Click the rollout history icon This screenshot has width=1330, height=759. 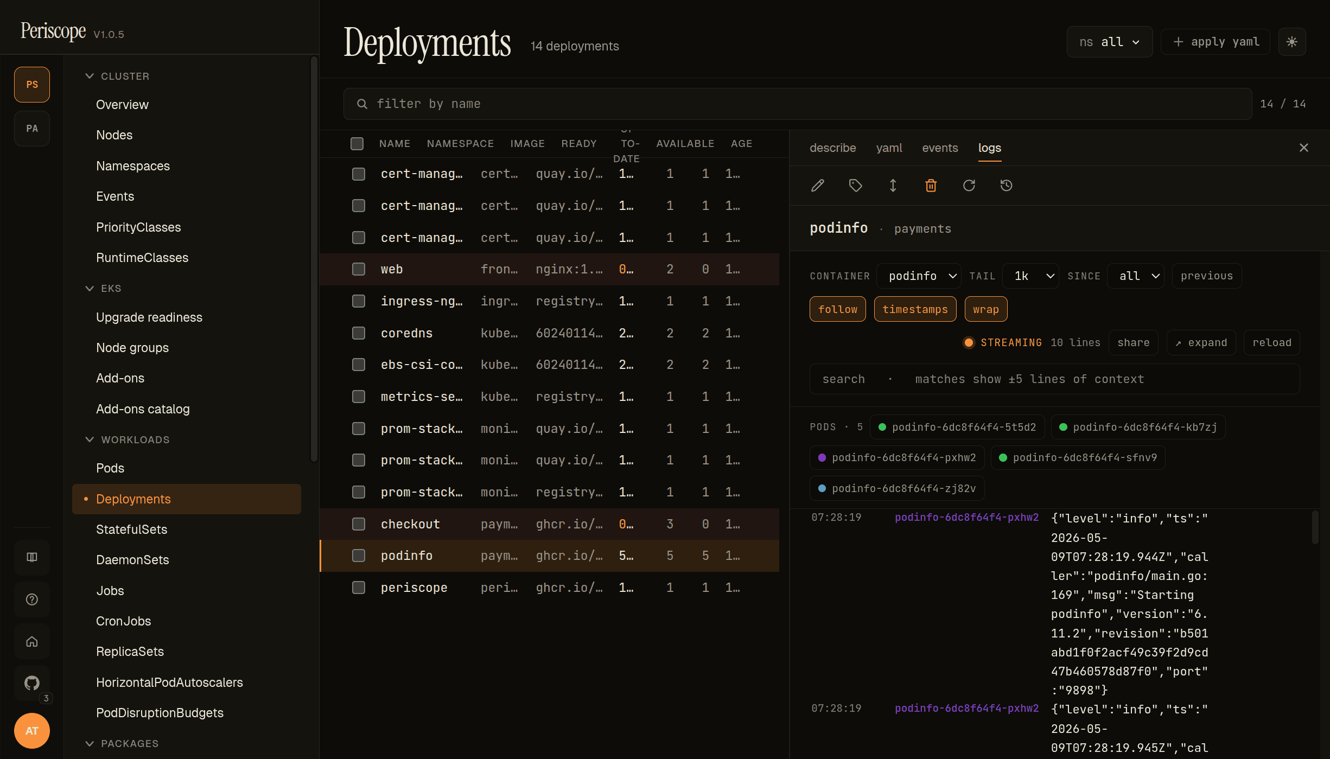[x=1006, y=186]
